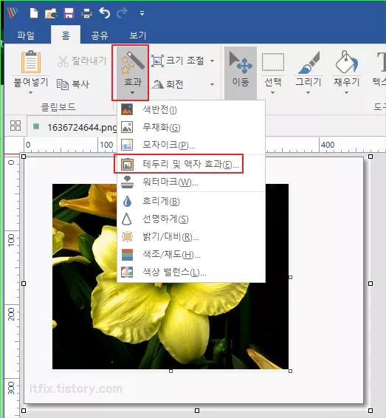Choose 색반전(I) from the effects menu
Viewport: 386px width, 418px height.
click(191, 109)
